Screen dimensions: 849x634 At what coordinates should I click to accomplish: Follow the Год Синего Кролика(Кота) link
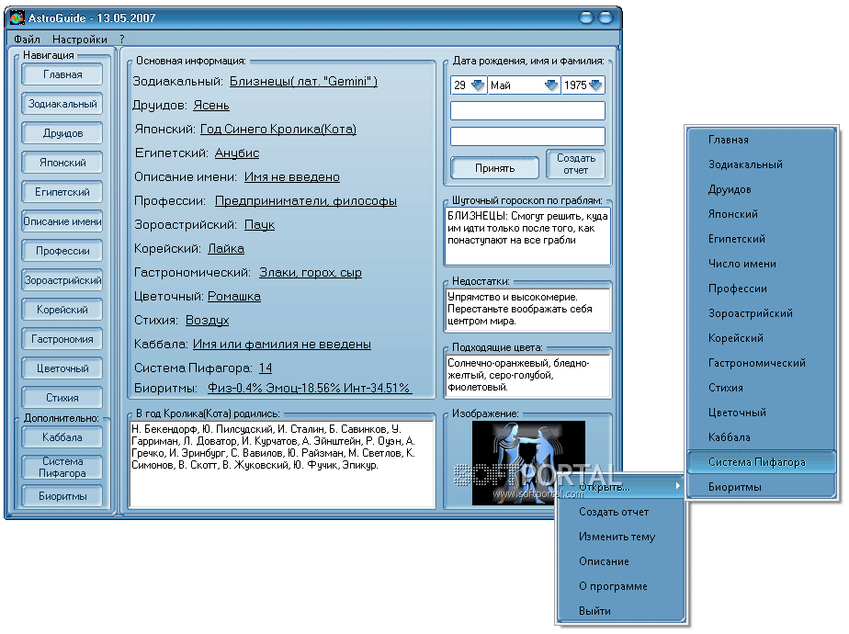point(278,129)
